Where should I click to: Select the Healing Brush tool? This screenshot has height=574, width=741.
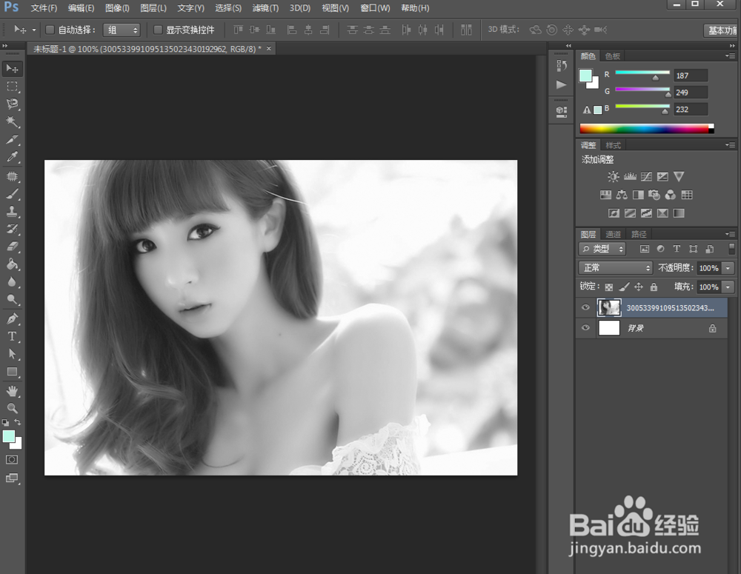tap(13, 177)
